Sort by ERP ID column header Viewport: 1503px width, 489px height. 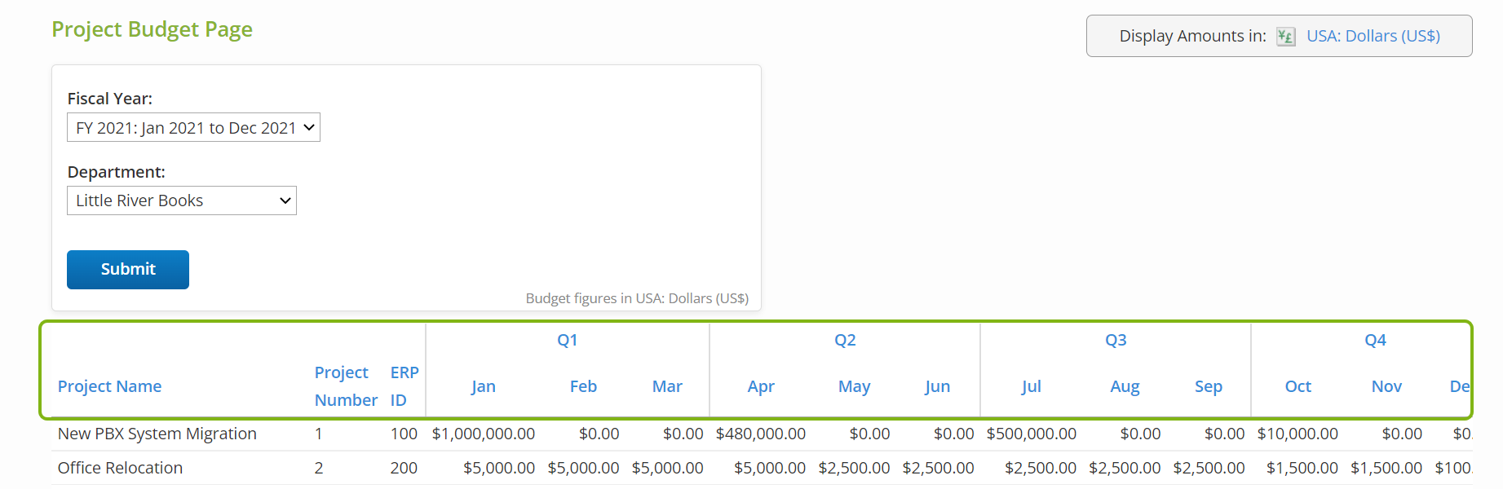click(x=404, y=386)
